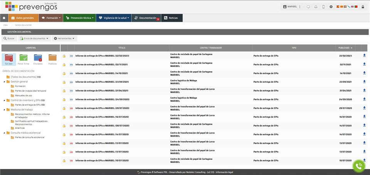Screen dimensions: 370x175
Task: Select Partes de incapacidad temporal folder
Action: click(x=30, y=91)
